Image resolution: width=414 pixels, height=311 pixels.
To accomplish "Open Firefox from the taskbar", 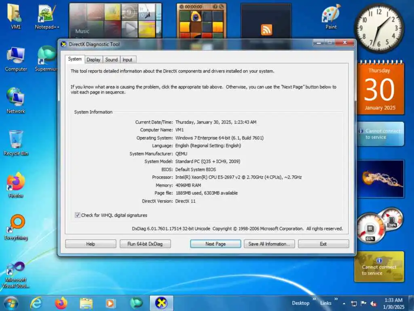I will tap(61, 303).
